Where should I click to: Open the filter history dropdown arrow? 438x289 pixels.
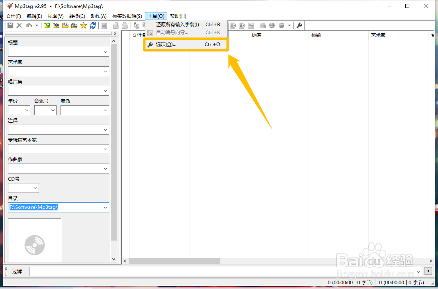point(418,272)
